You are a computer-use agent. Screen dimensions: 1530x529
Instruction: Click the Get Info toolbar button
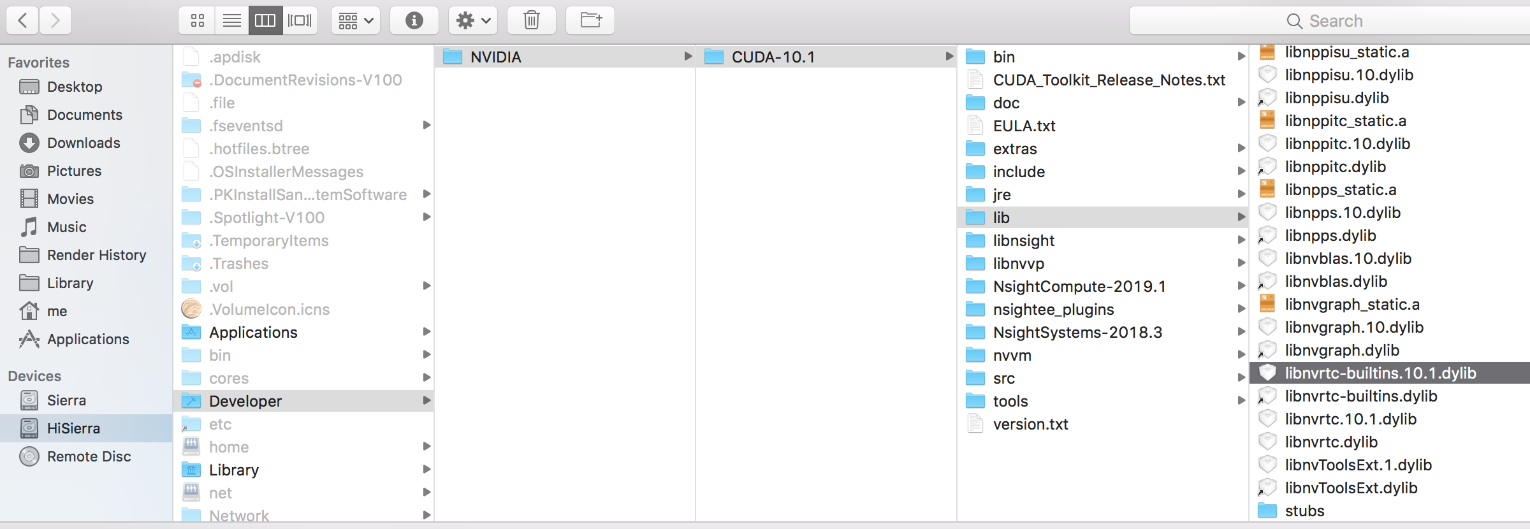coord(414,21)
